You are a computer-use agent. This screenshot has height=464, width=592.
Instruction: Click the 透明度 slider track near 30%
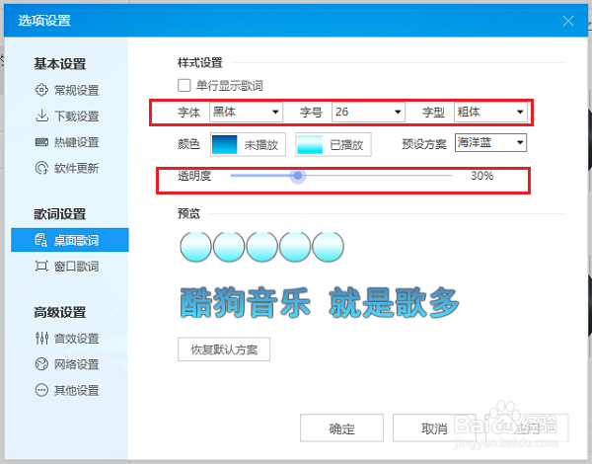click(x=341, y=176)
